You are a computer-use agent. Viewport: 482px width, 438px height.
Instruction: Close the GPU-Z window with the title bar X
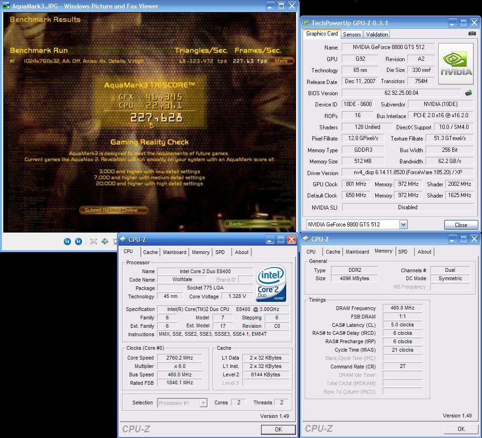click(475, 22)
